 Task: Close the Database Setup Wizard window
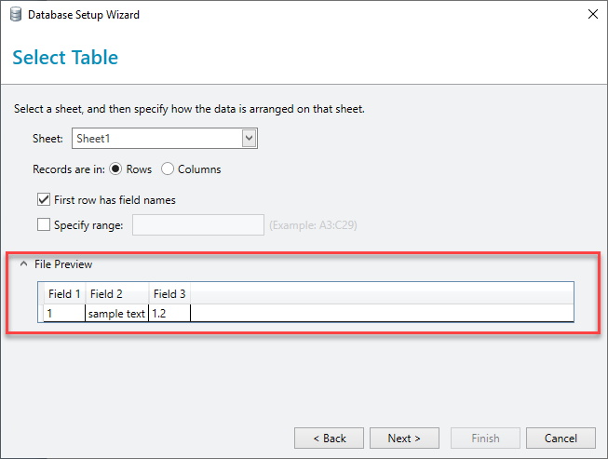point(592,14)
